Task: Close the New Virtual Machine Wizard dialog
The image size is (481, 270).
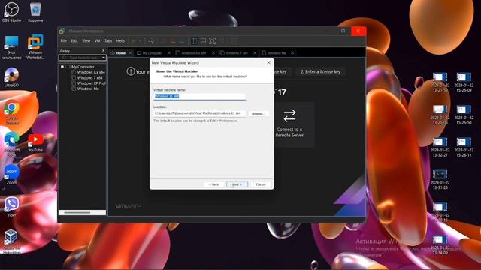Action: click(269, 62)
